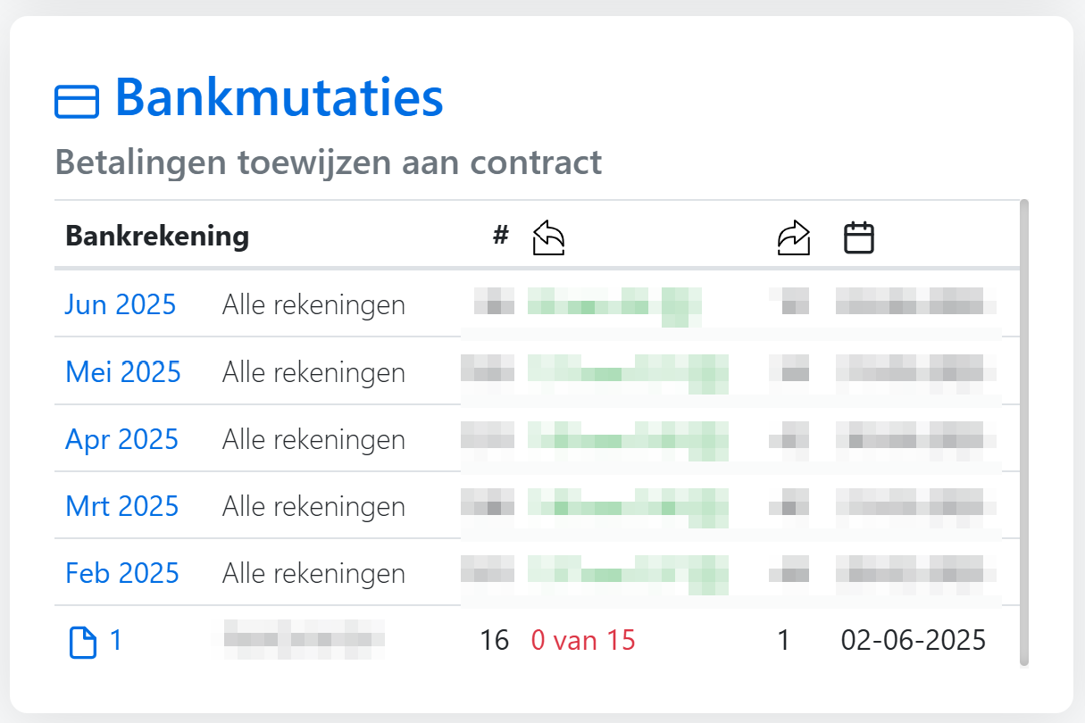Open the Jun 2025 period link
The width and height of the screenshot is (1085, 723).
[x=121, y=304]
